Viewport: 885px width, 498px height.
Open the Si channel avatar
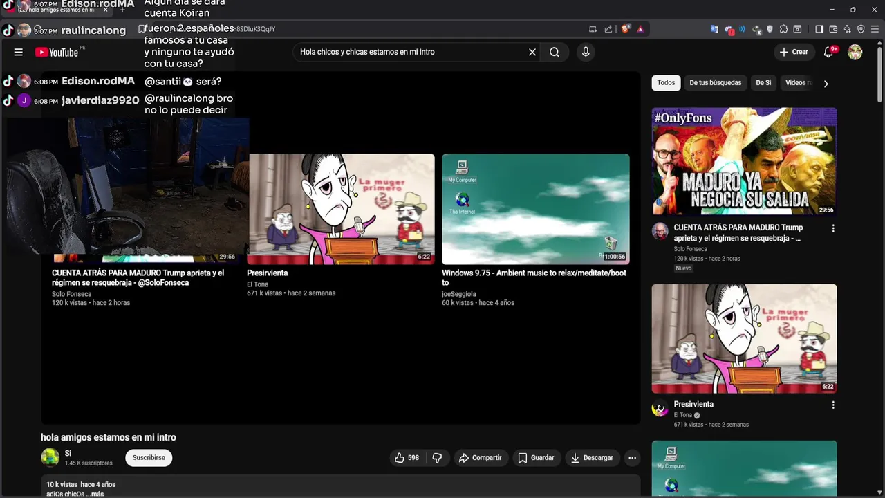(50, 457)
